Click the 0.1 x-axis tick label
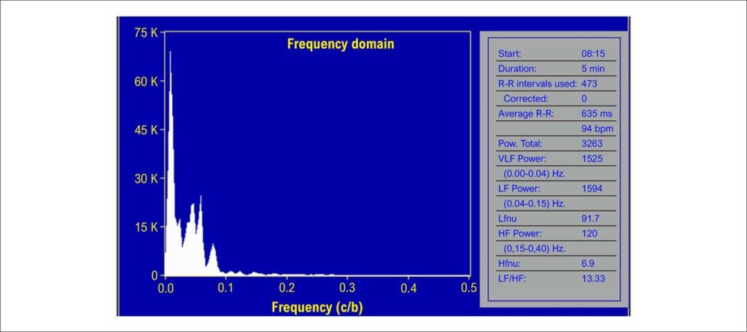747x332 pixels. pos(226,288)
